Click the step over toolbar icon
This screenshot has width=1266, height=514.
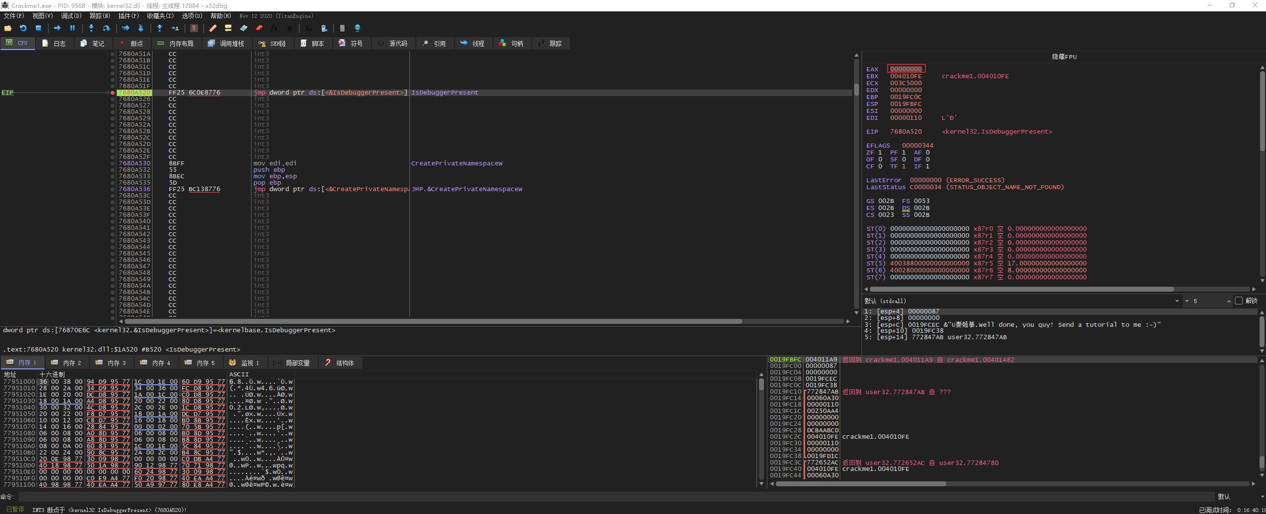(106, 28)
